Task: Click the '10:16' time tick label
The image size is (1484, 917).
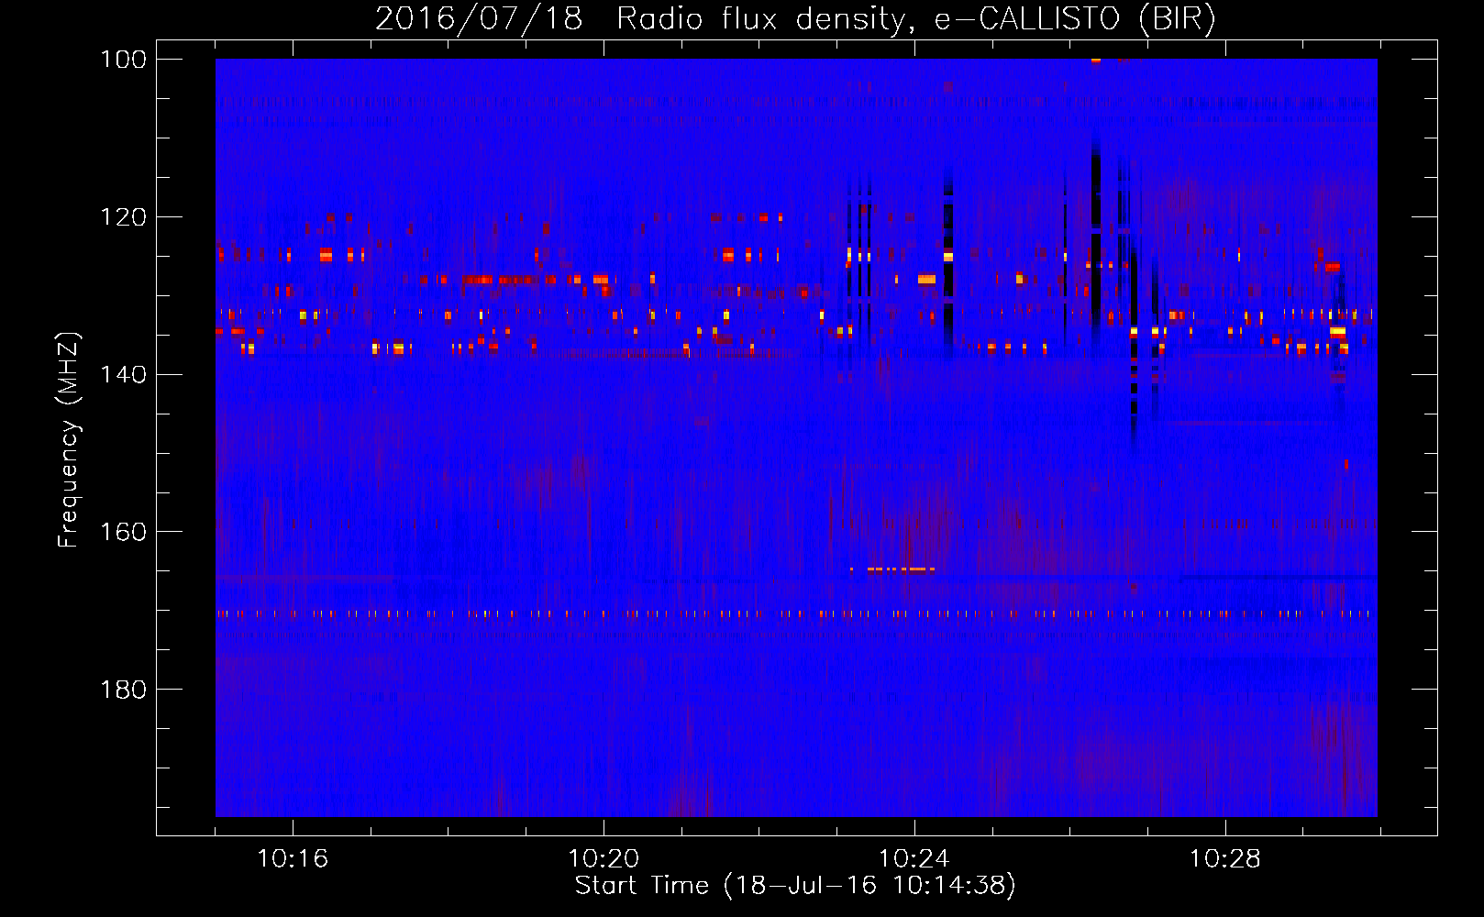Action: click(293, 859)
